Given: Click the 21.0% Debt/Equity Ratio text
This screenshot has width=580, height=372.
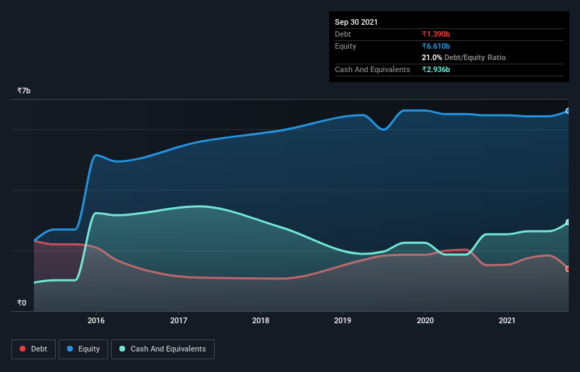Looking at the screenshot, I should [464, 57].
